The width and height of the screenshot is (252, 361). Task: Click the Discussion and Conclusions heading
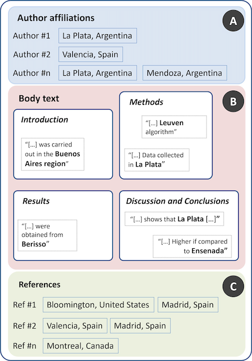(x=178, y=201)
